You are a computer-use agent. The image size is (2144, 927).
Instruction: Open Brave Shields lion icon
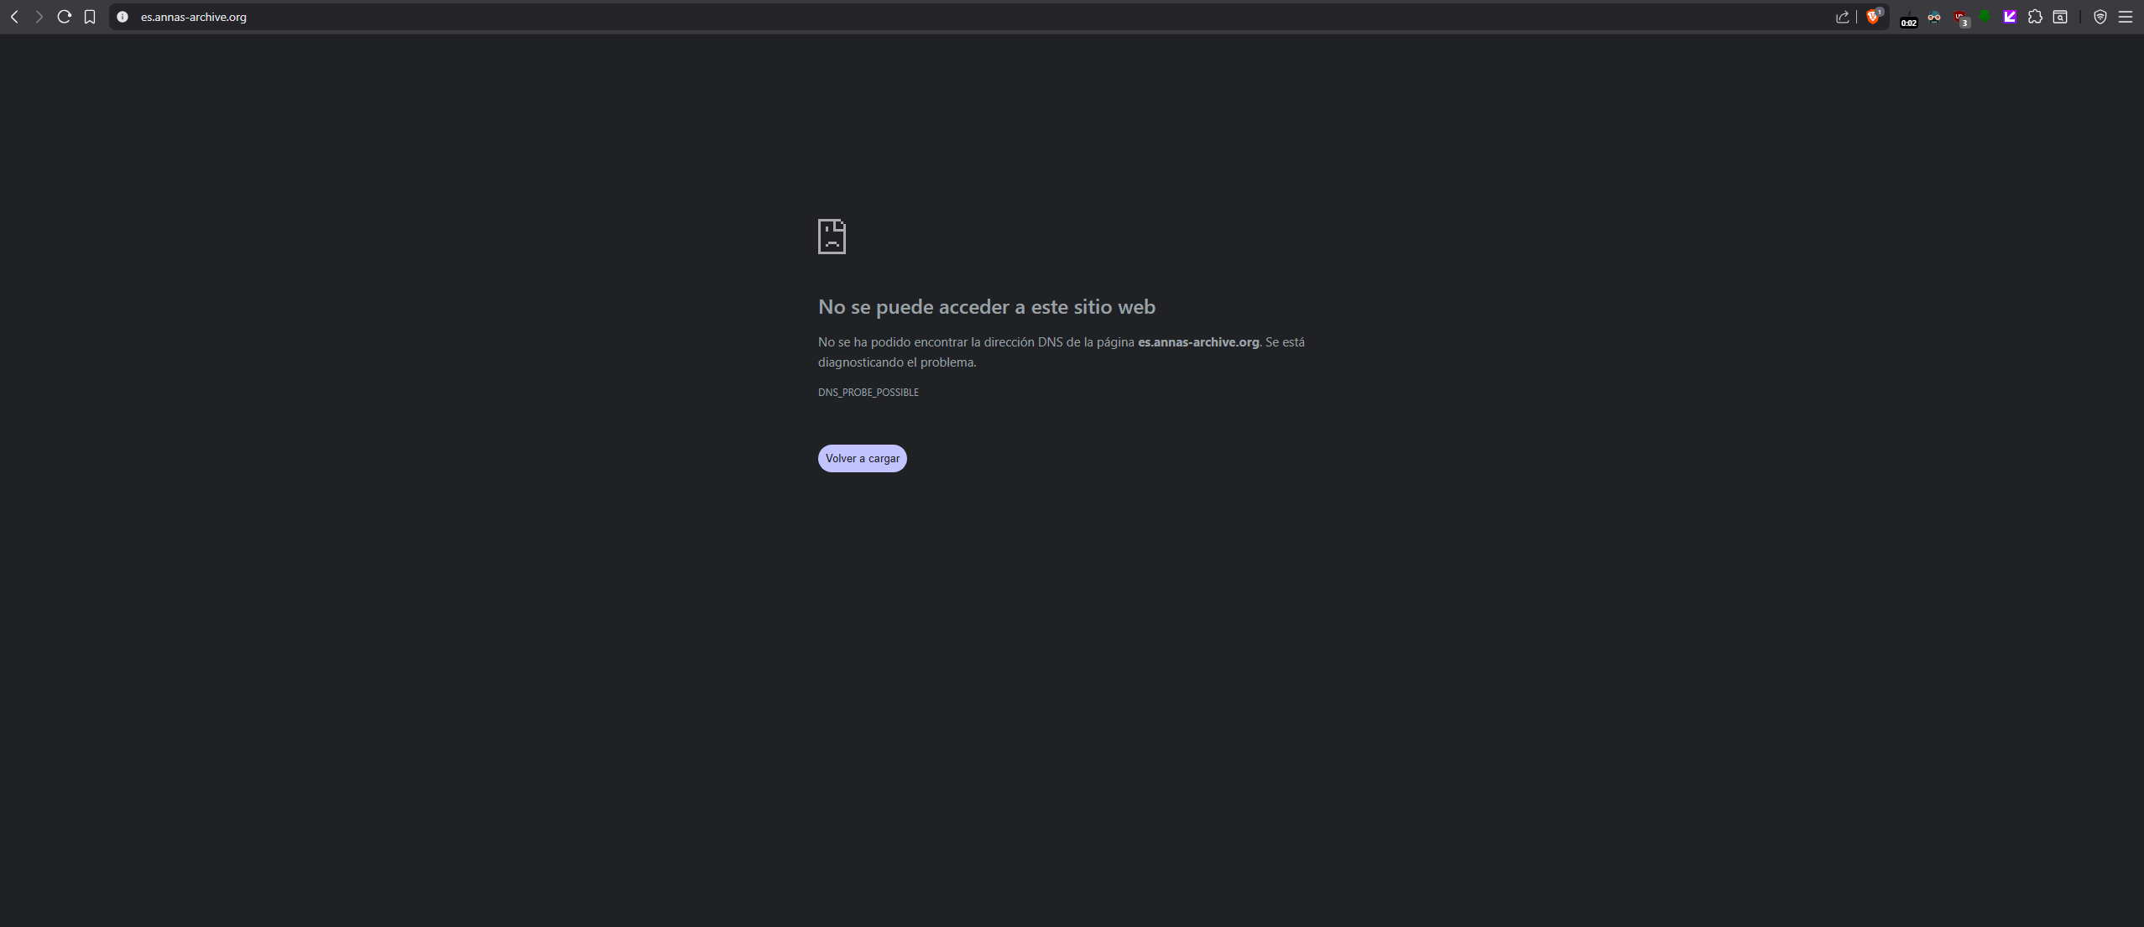coord(1873,17)
